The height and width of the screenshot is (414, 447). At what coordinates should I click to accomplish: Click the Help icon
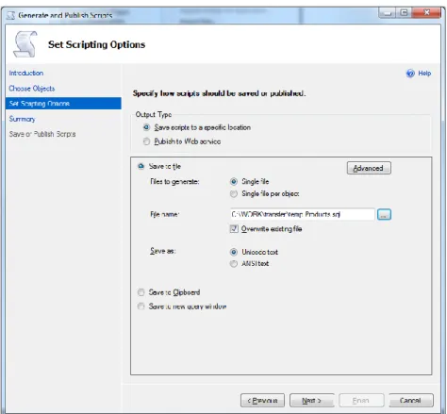point(410,74)
